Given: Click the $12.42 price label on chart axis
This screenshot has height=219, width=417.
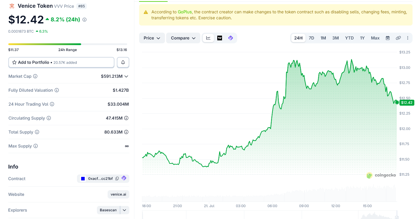Looking at the screenshot, I should tap(407, 103).
